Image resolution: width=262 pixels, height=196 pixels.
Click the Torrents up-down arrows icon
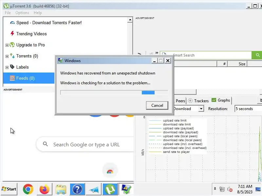(12, 56)
